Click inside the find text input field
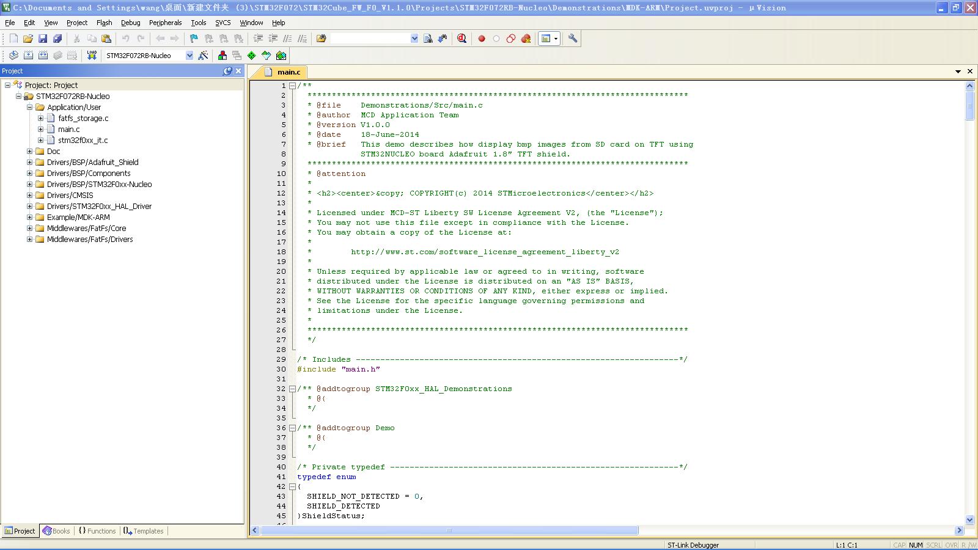The width and height of the screenshot is (978, 550). 370,38
